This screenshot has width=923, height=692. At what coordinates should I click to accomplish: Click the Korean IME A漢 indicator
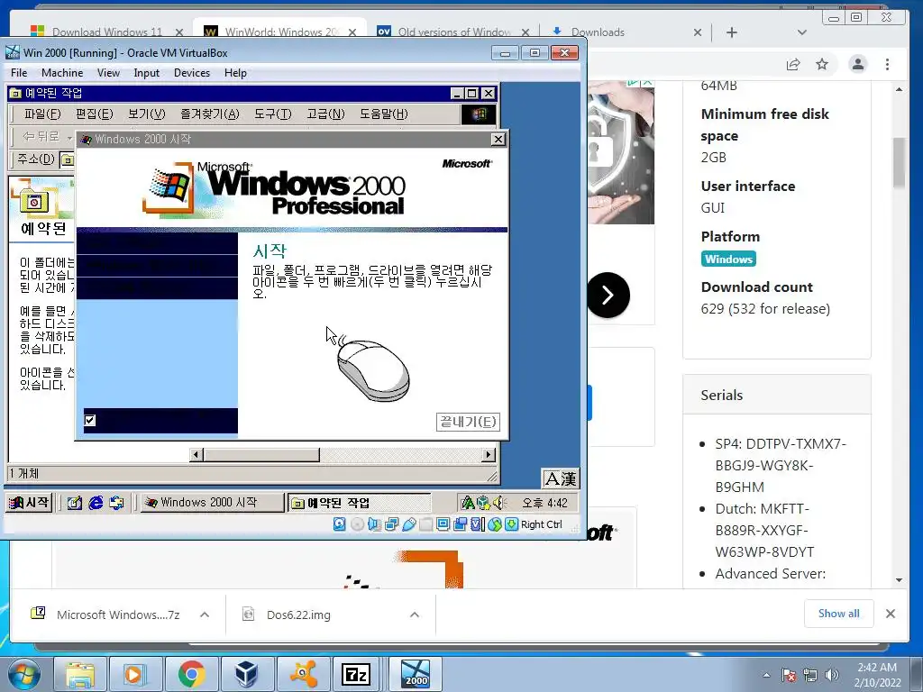561,479
